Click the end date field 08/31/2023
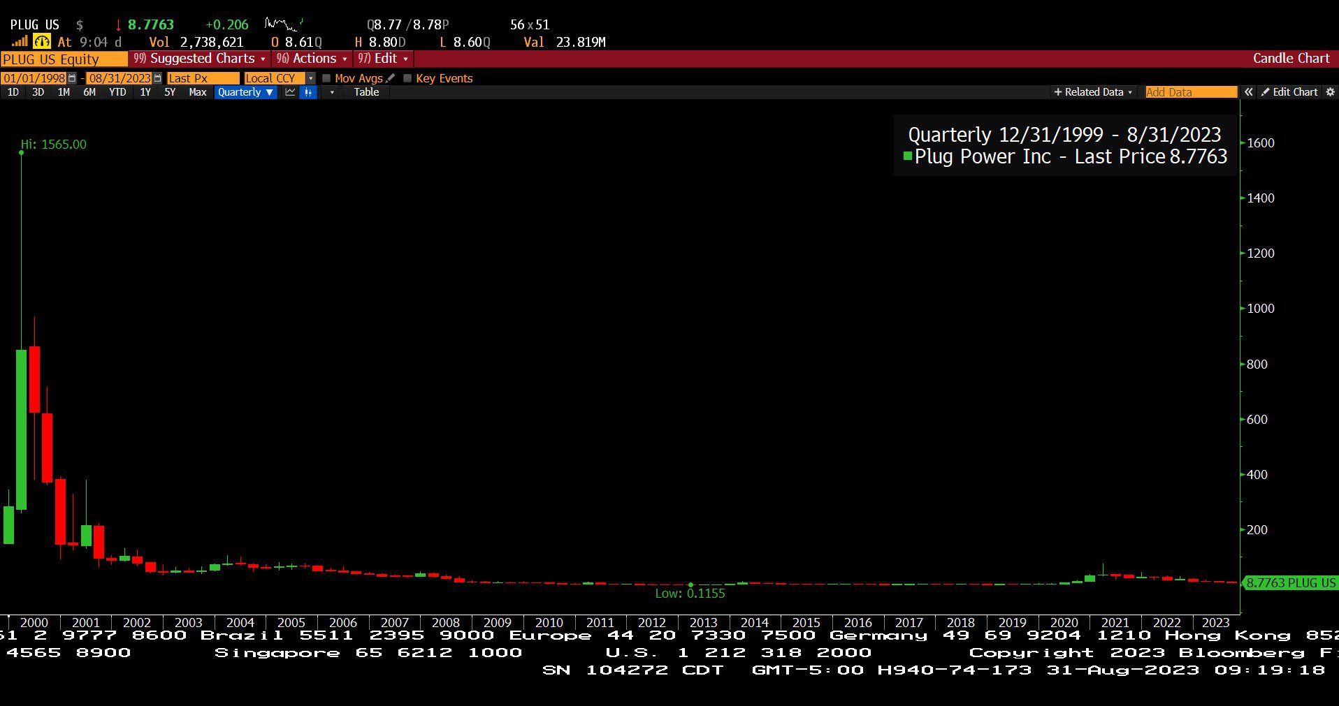Viewport: 1339px width, 706px height. point(120,78)
